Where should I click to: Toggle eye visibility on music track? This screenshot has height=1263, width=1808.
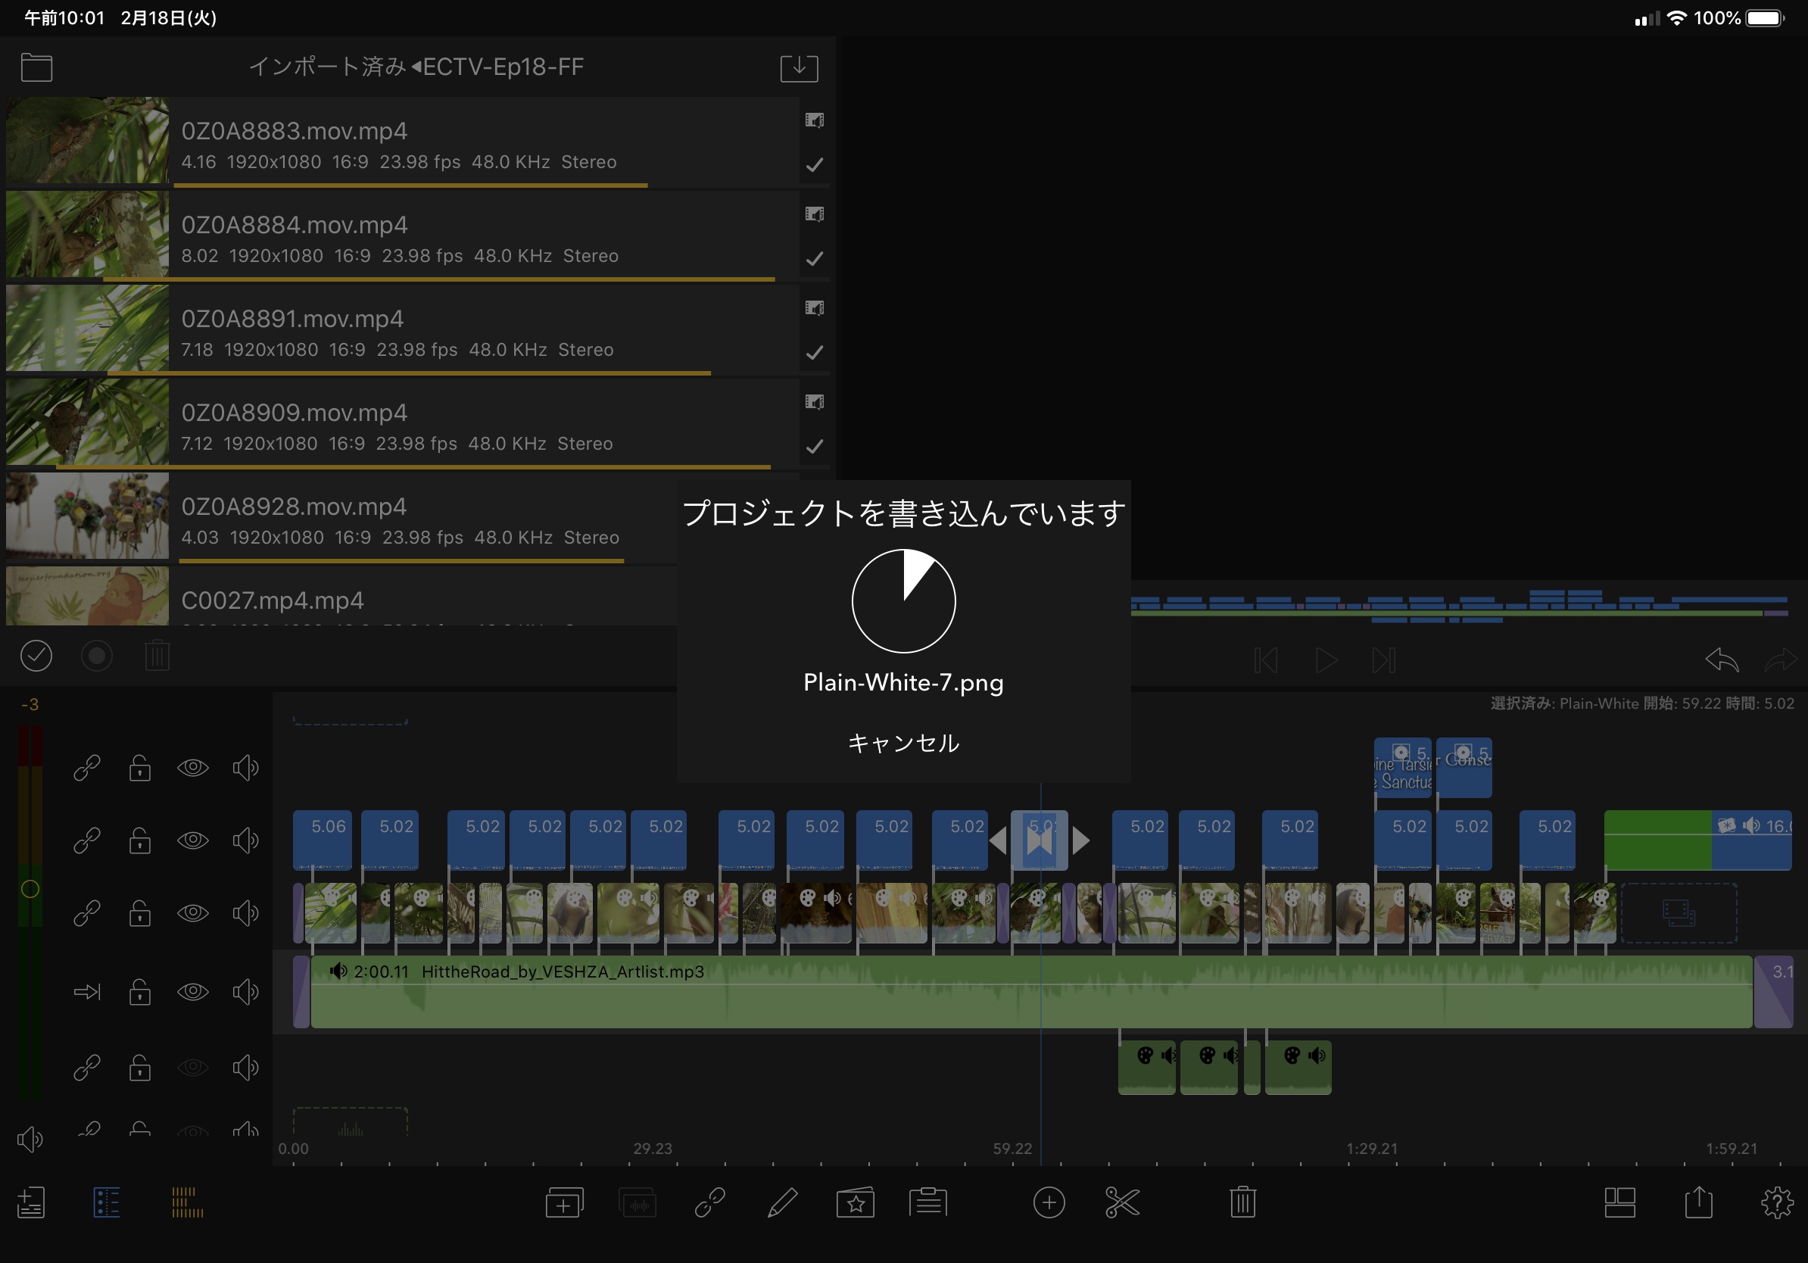pos(193,991)
